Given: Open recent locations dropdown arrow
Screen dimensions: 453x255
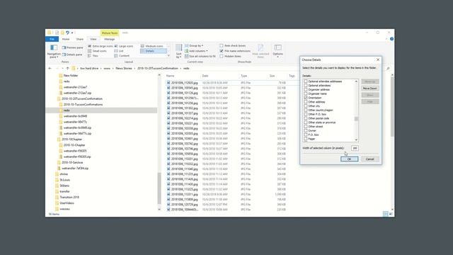Looking at the screenshot, I should click(x=62, y=69).
